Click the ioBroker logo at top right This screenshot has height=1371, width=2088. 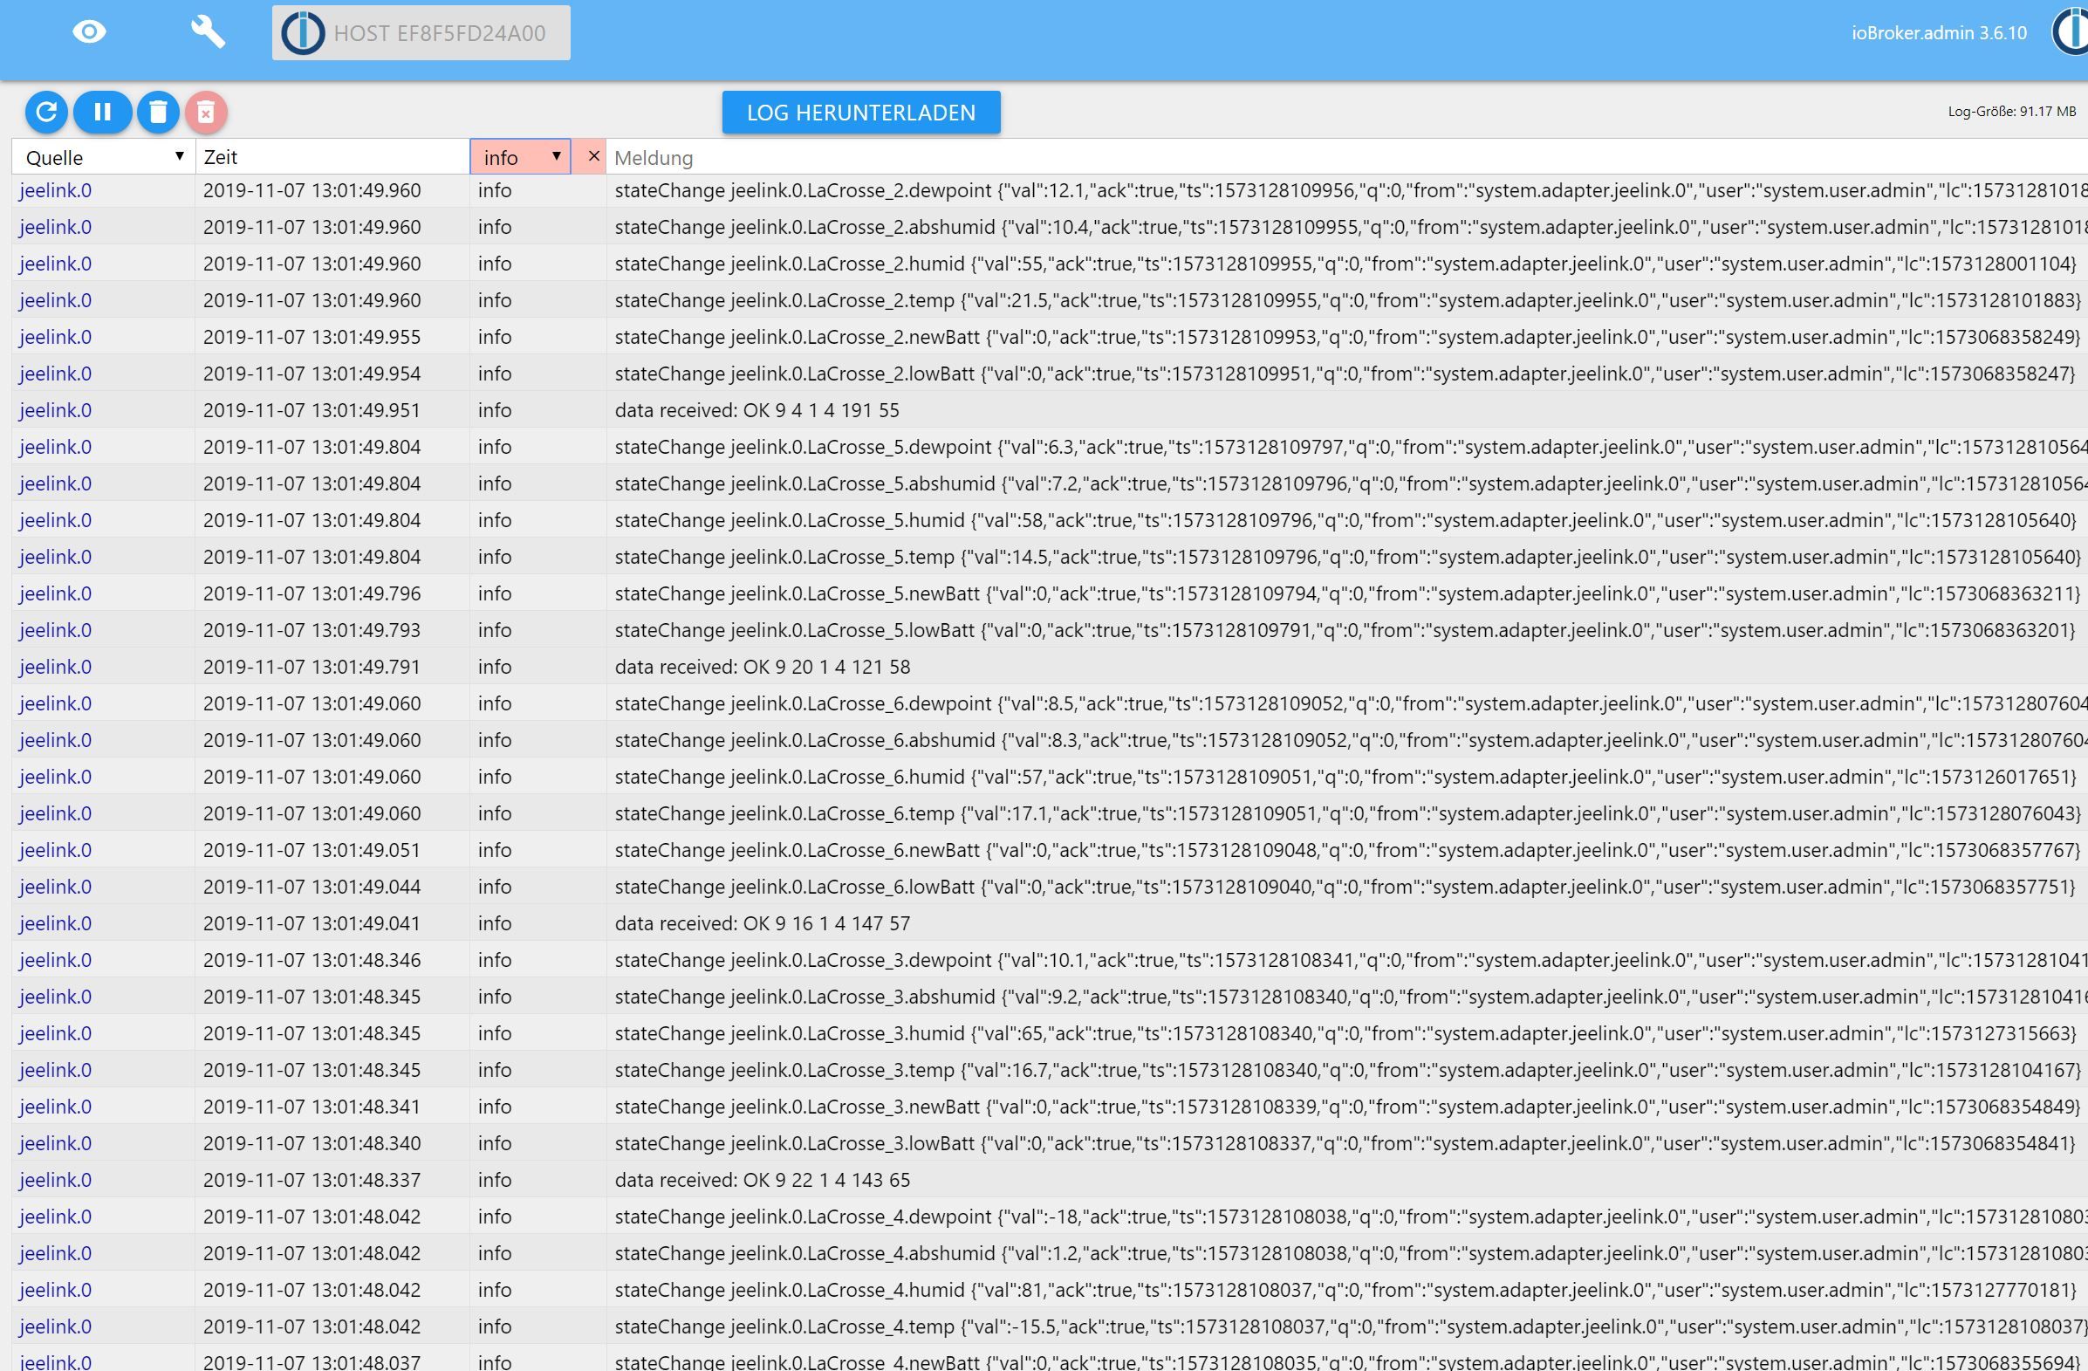2071,32
